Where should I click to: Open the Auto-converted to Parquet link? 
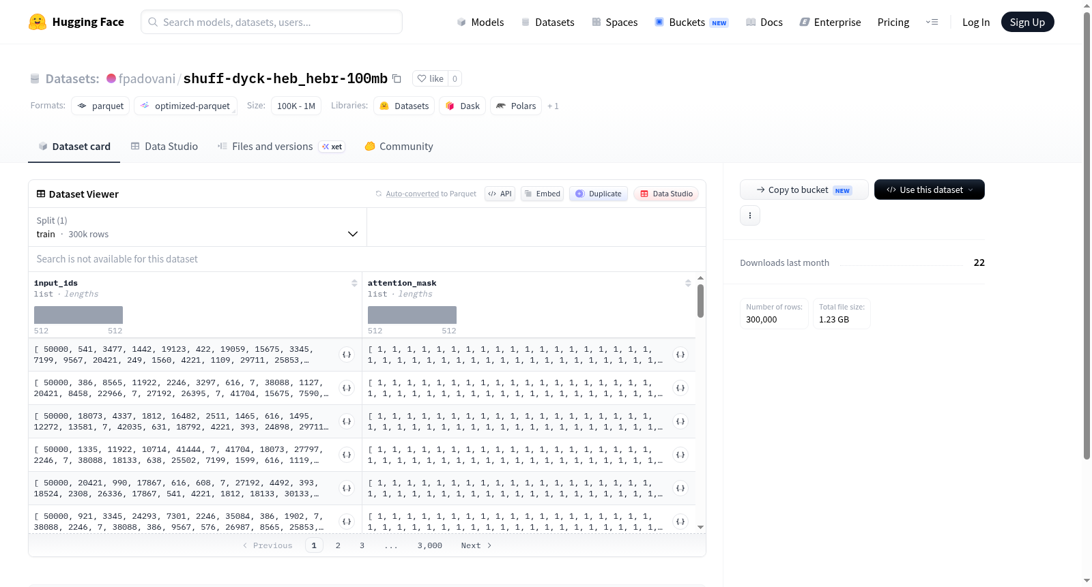pos(412,194)
